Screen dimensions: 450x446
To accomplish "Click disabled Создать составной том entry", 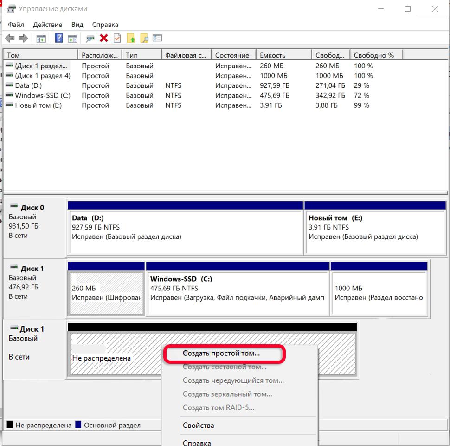I will click(225, 367).
